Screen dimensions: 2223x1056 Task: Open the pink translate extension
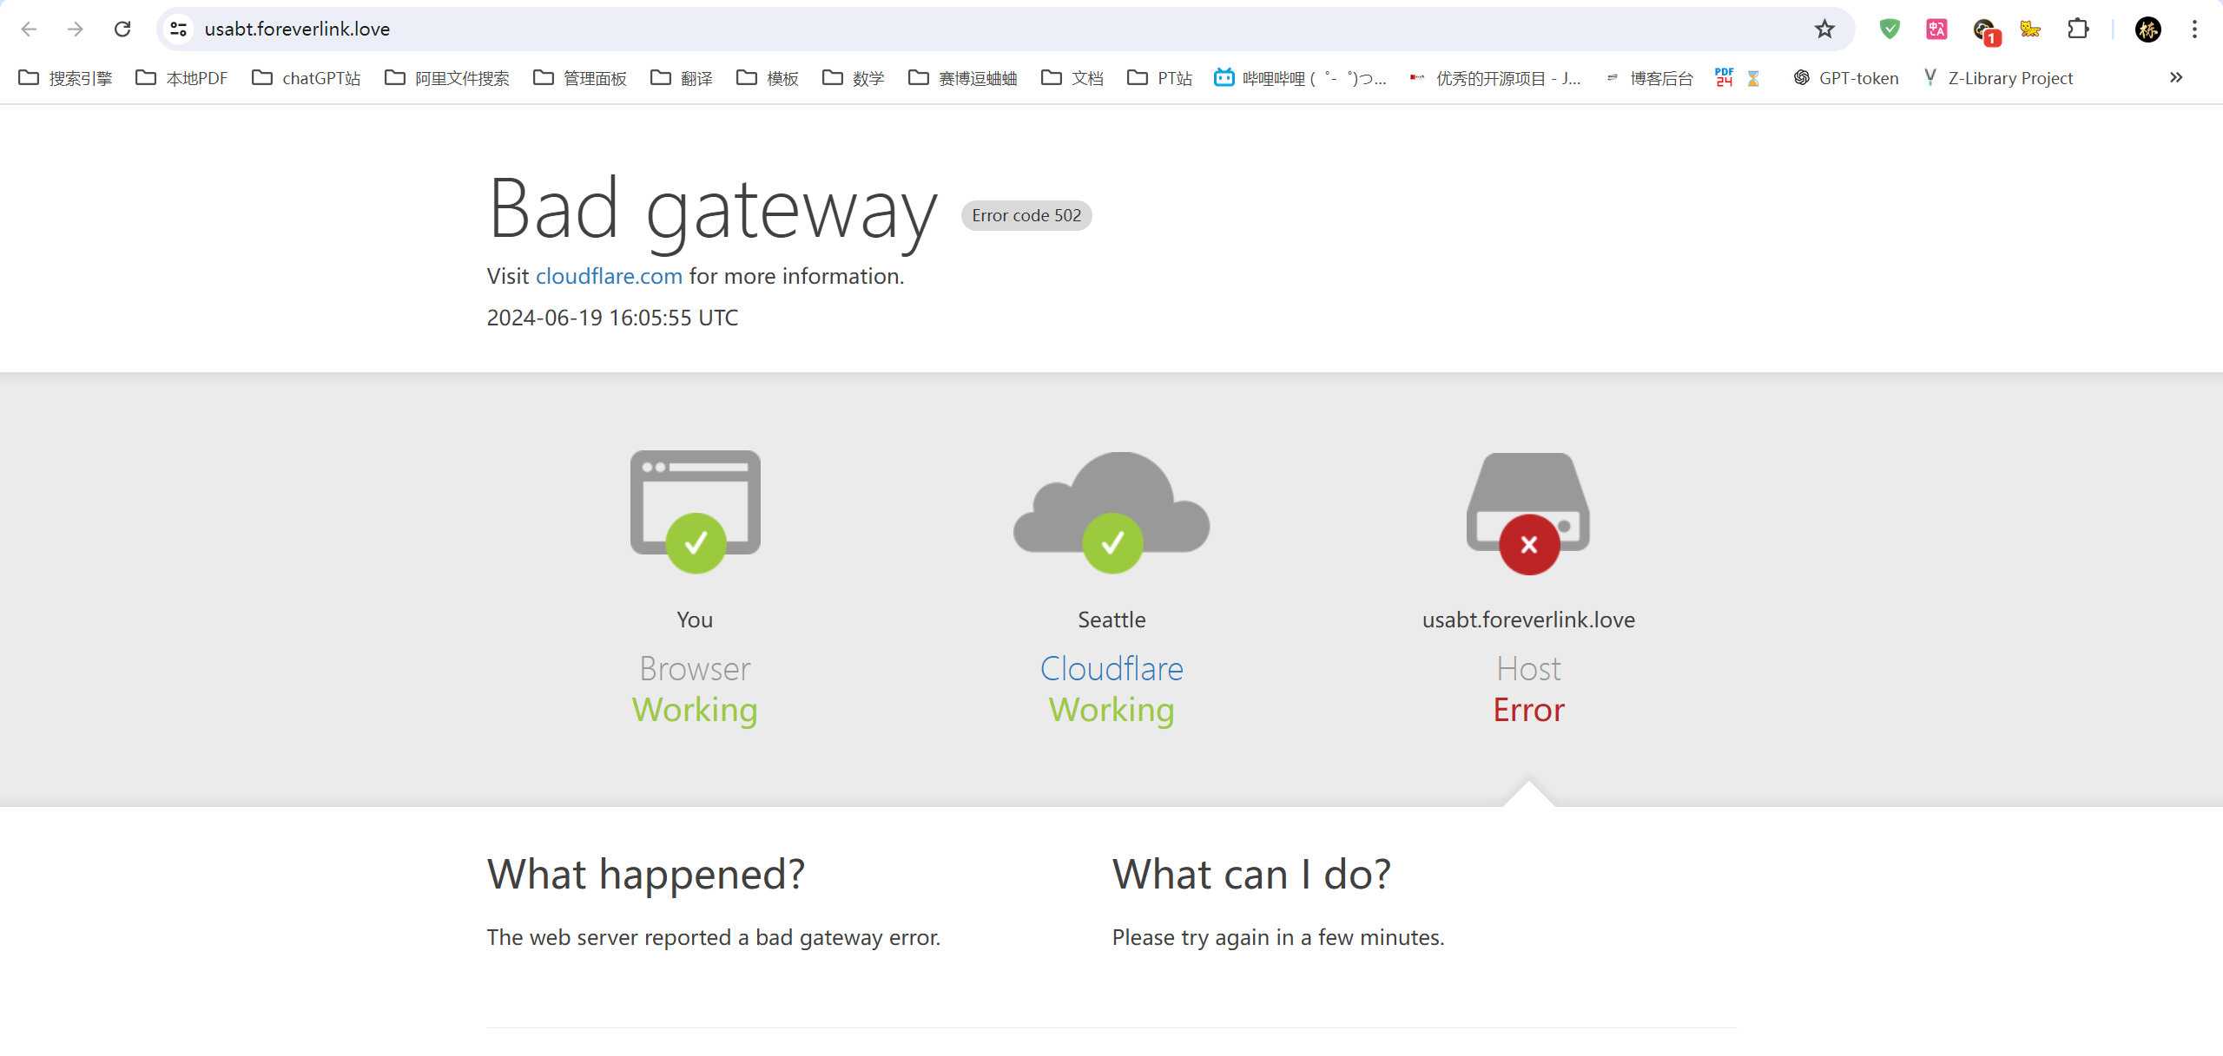pos(1936,30)
